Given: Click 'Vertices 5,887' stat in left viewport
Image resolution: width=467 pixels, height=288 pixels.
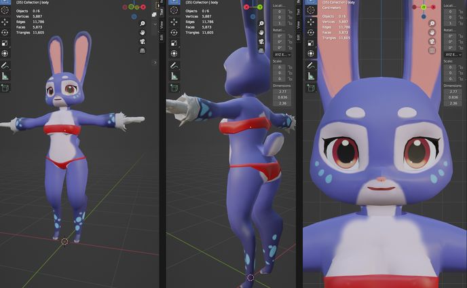Looking at the screenshot, I should tap(29, 16).
